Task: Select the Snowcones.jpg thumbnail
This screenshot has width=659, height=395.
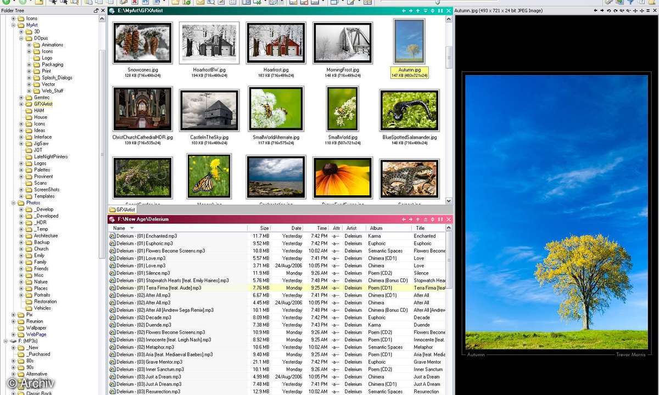Action: (x=142, y=42)
